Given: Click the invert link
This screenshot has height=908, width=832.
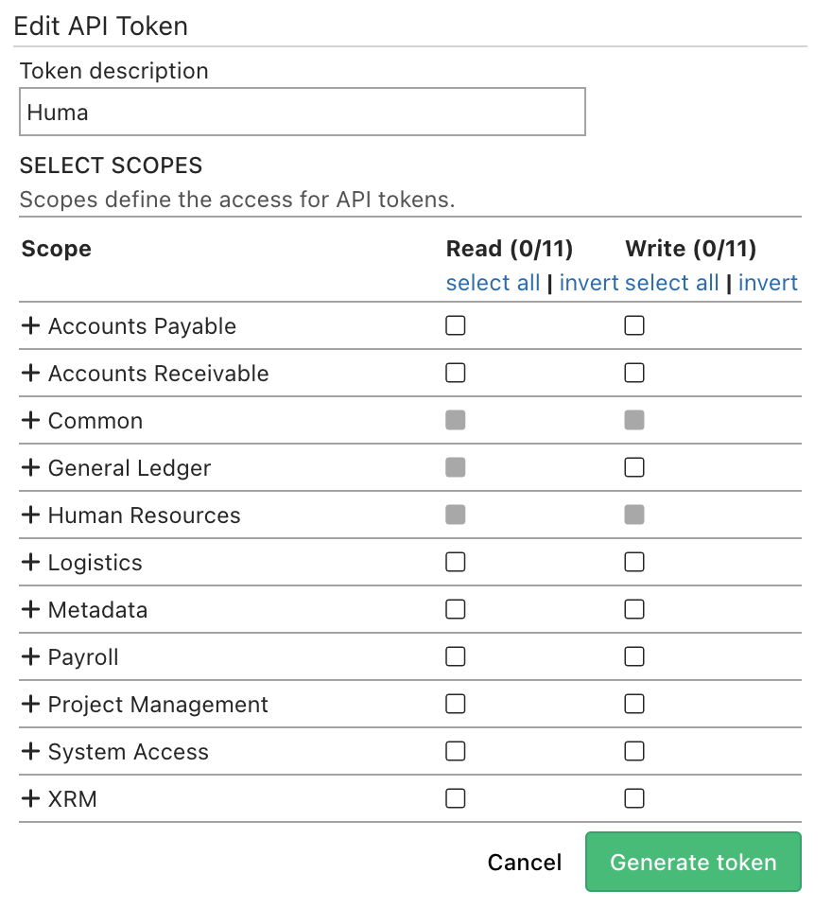Looking at the screenshot, I should [x=768, y=283].
